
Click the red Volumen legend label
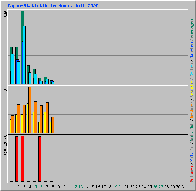pyautogui.click(x=192, y=174)
